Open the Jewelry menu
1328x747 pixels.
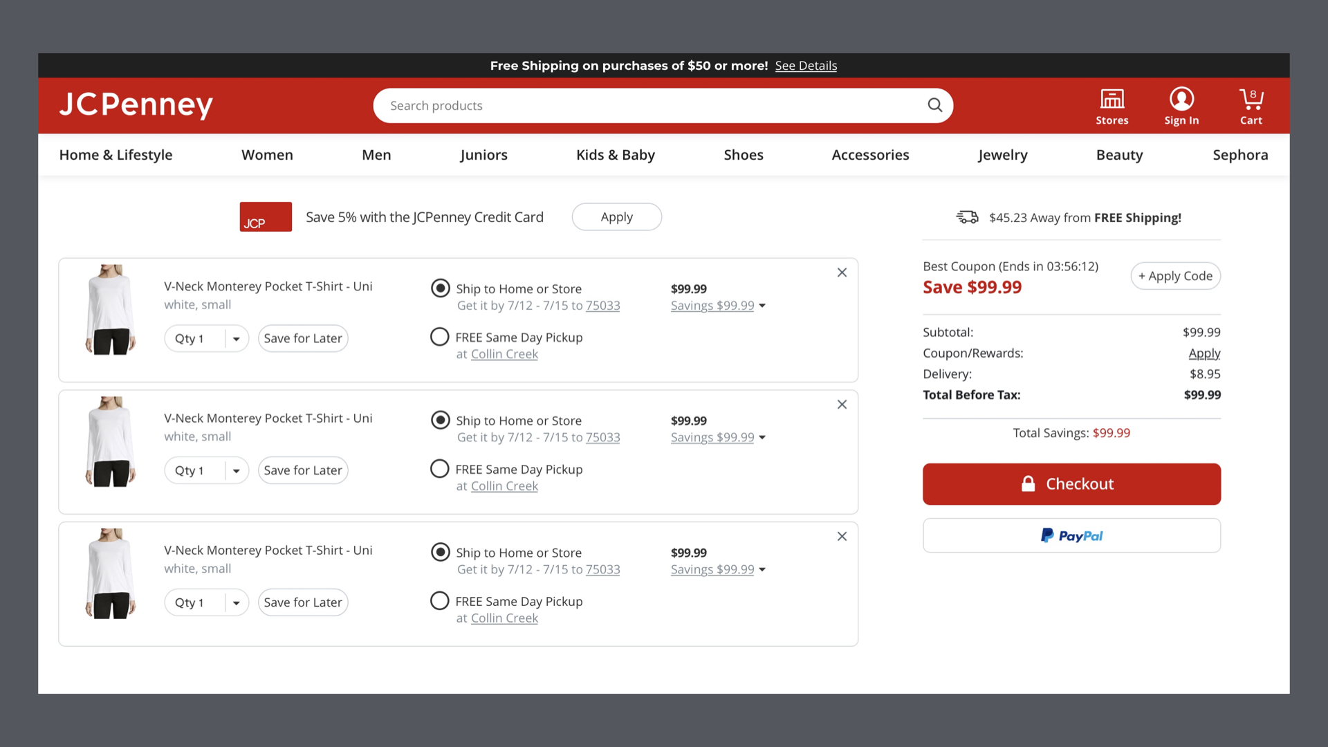click(1003, 155)
